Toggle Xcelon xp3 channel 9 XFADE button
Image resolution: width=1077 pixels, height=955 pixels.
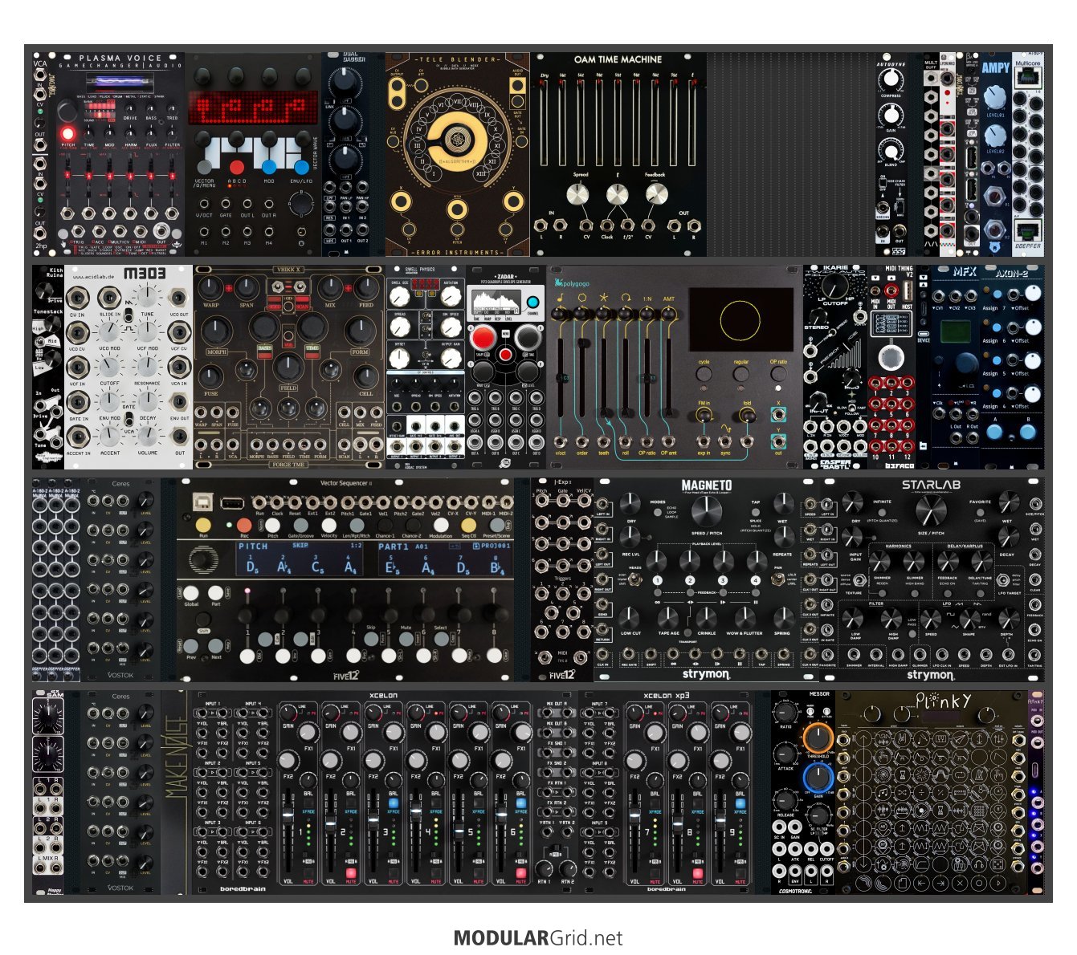pos(740,803)
